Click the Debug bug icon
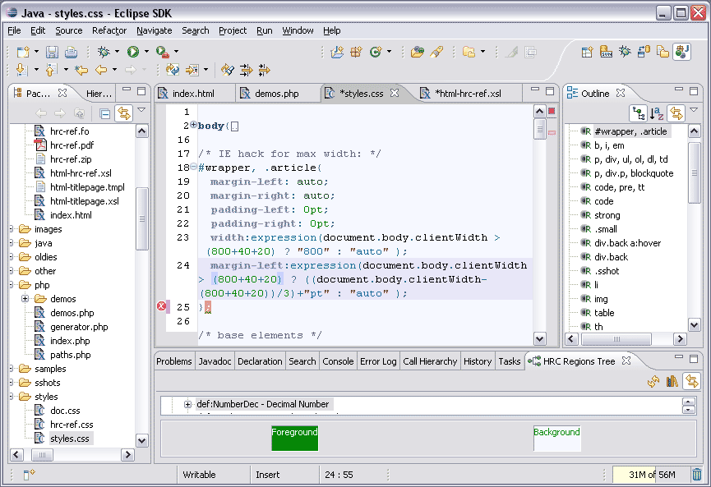Screen dimensions: 711x487 pyautogui.click(x=104, y=52)
